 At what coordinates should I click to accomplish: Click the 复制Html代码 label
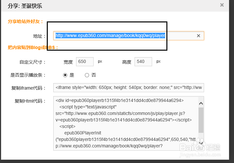pyautogui.click(x=30, y=101)
